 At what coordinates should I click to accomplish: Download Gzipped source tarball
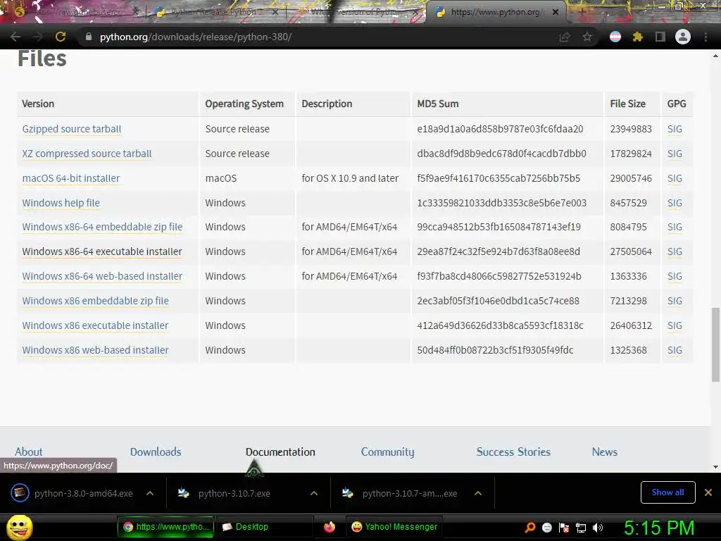pyautogui.click(x=72, y=130)
